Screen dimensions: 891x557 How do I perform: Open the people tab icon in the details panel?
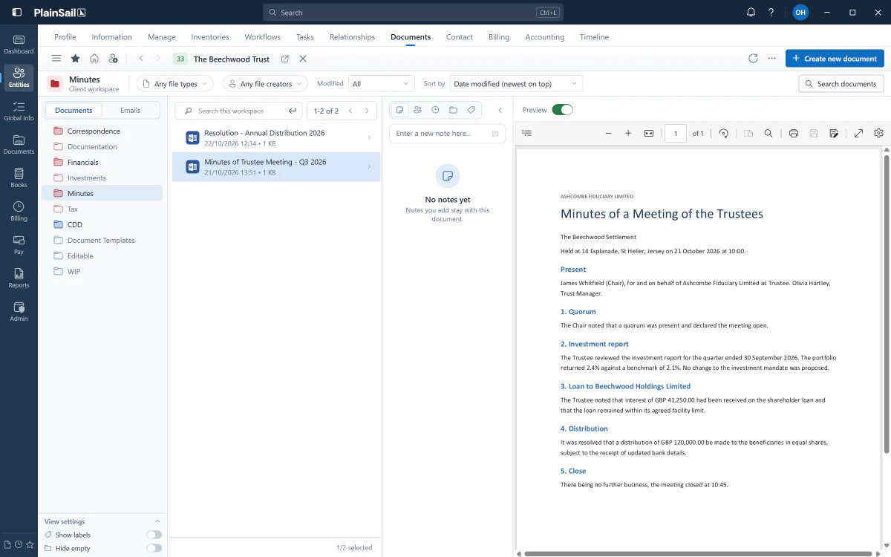pos(417,110)
